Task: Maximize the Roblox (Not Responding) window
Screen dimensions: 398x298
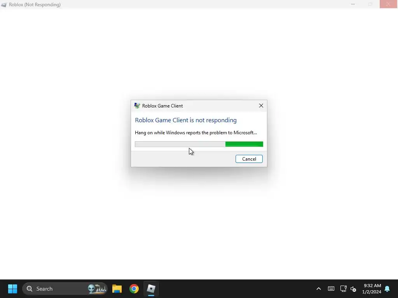Action: tap(370, 4)
